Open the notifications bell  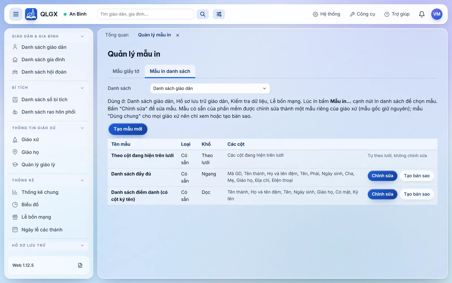(422, 14)
